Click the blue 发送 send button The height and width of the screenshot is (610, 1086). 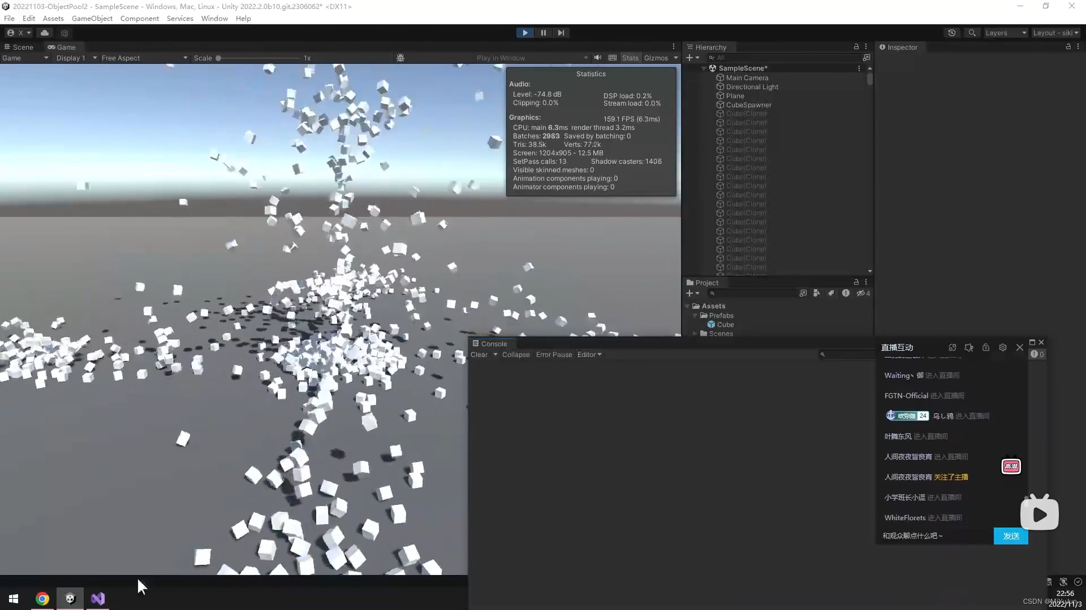1010,536
